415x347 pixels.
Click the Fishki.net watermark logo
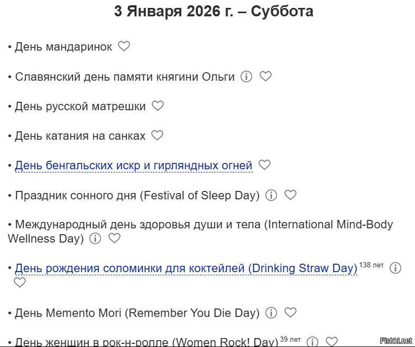(395, 341)
